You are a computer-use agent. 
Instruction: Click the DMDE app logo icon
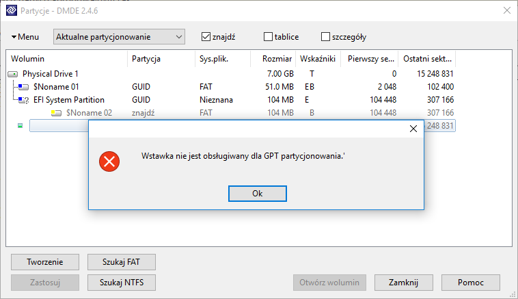point(12,10)
